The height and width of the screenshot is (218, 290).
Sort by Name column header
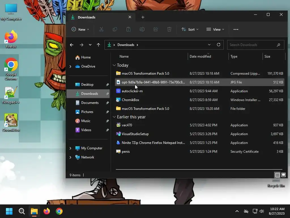124,56
